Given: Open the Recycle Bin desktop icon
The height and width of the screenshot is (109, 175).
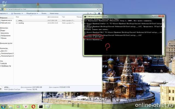Looking at the screenshot, I should [4, 3].
